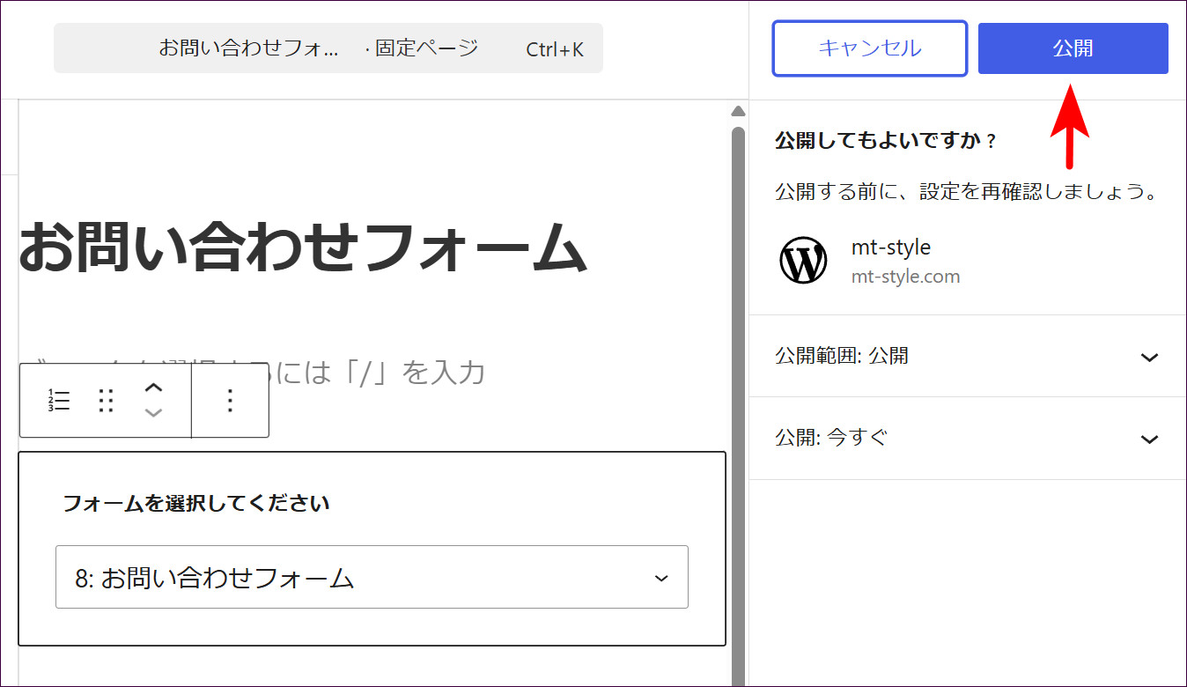This screenshot has height=687, width=1187.
Task: Click the WordPress site logo icon
Action: coord(803,261)
